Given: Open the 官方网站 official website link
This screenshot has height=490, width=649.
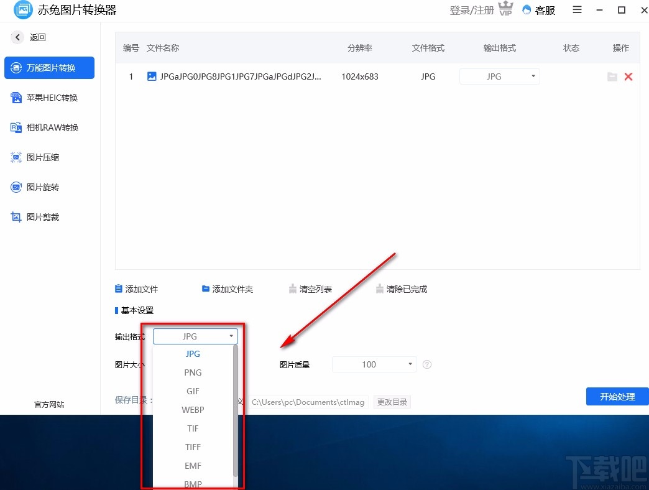Looking at the screenshot, I should click(48, 404).
